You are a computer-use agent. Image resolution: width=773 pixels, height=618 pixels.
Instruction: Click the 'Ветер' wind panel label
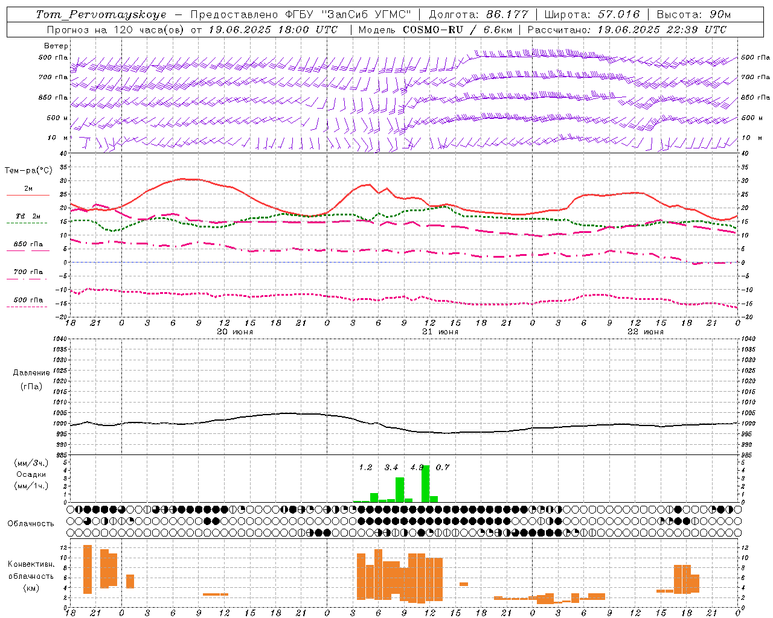click(56, 46)
